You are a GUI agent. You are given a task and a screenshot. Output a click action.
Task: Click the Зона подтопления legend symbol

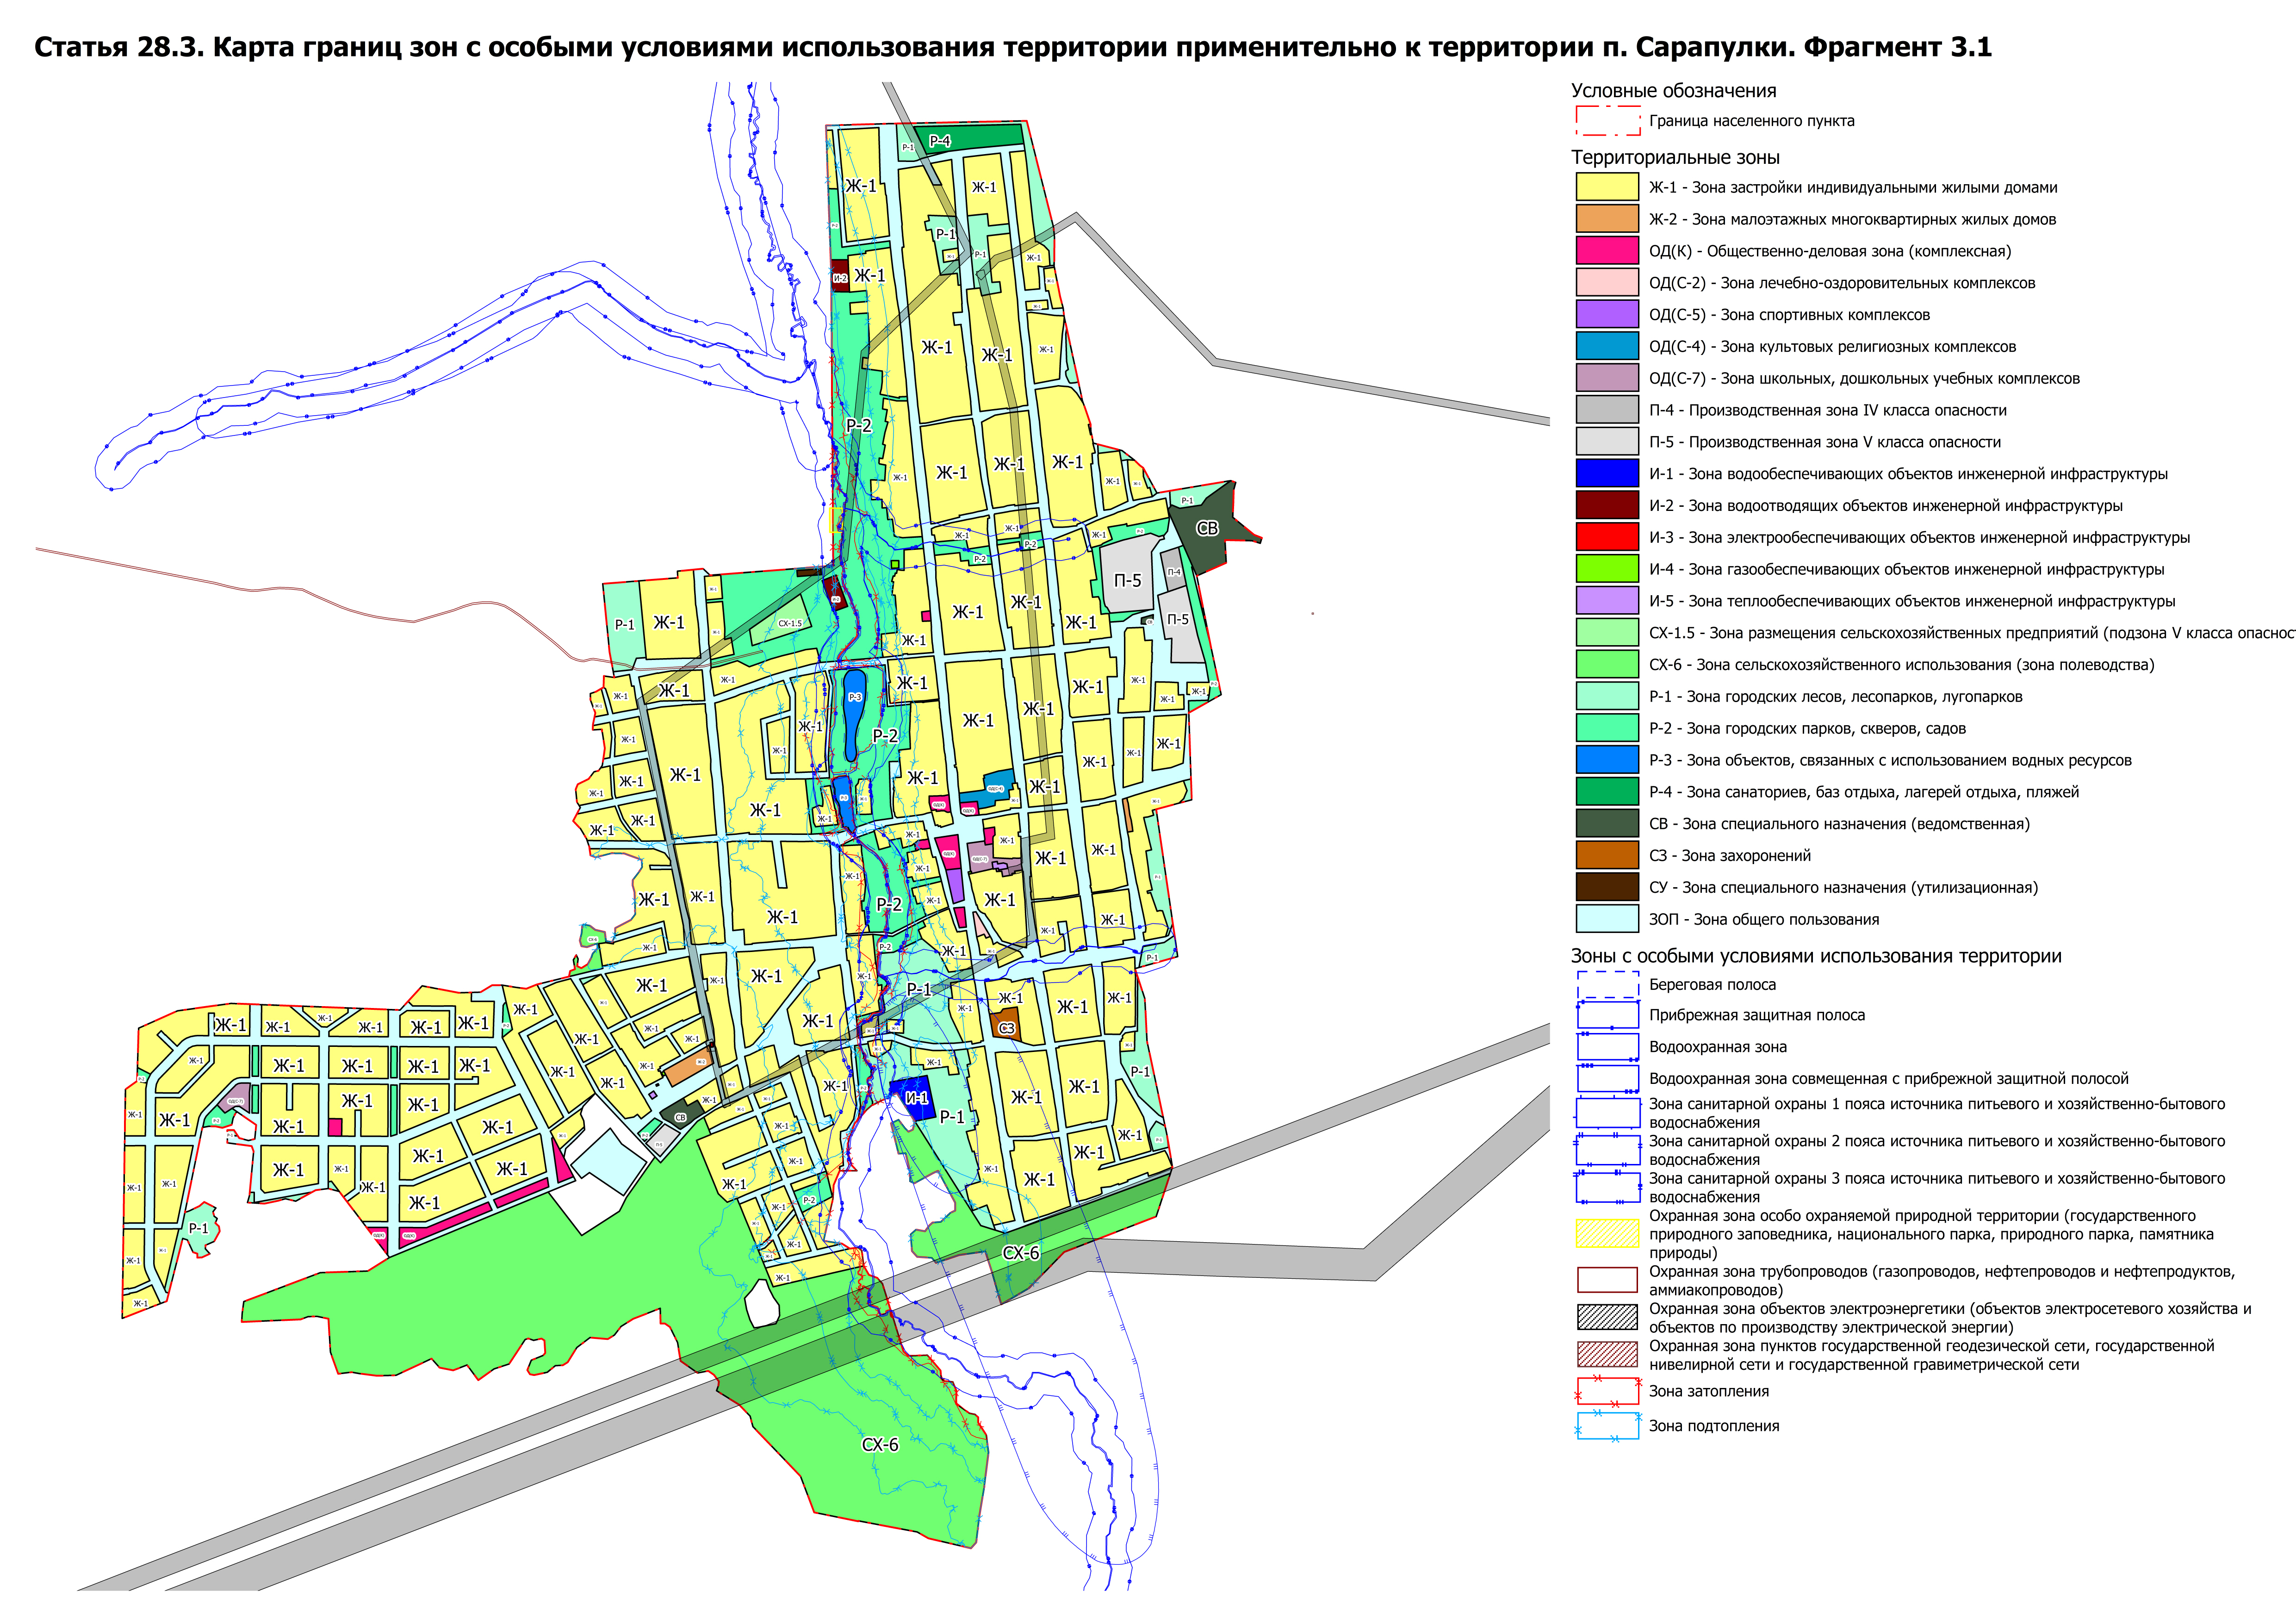1607,1426
